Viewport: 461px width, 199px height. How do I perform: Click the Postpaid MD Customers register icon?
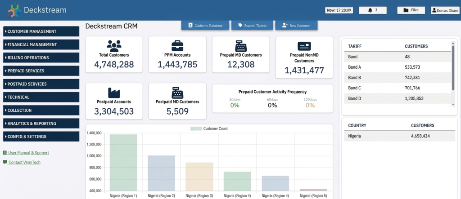click(177, 93)
